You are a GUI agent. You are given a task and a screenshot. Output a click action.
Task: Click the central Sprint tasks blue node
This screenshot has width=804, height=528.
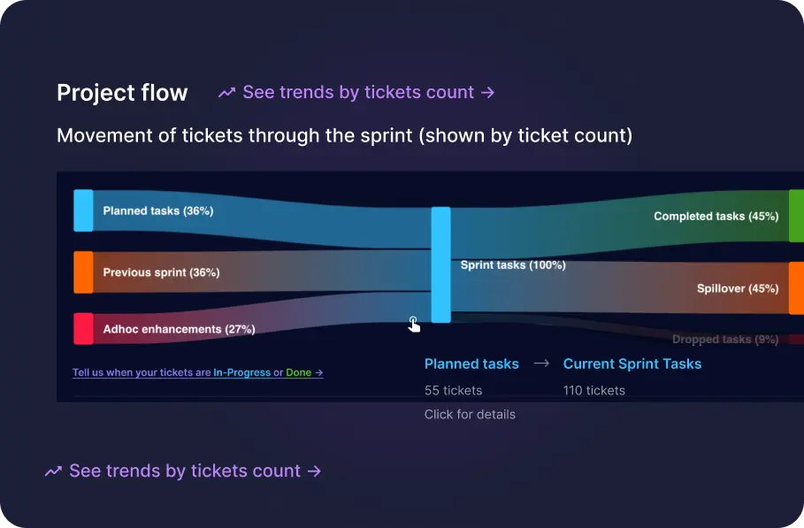click(x=440, y=265)
